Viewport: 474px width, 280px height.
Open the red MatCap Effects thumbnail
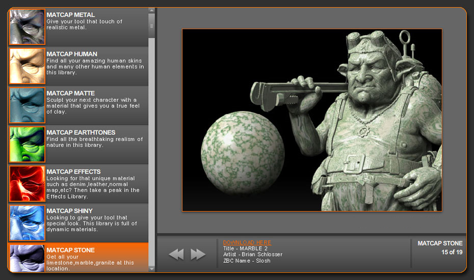pyautogui.click(x=27, y=184)
